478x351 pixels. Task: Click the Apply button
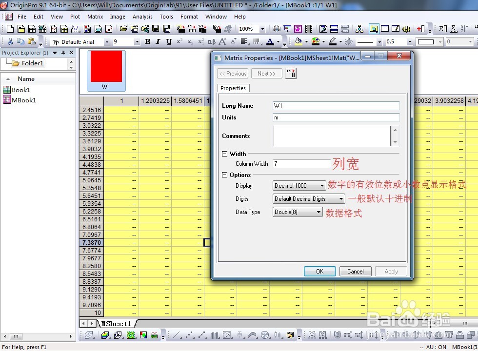click(391, 271)
